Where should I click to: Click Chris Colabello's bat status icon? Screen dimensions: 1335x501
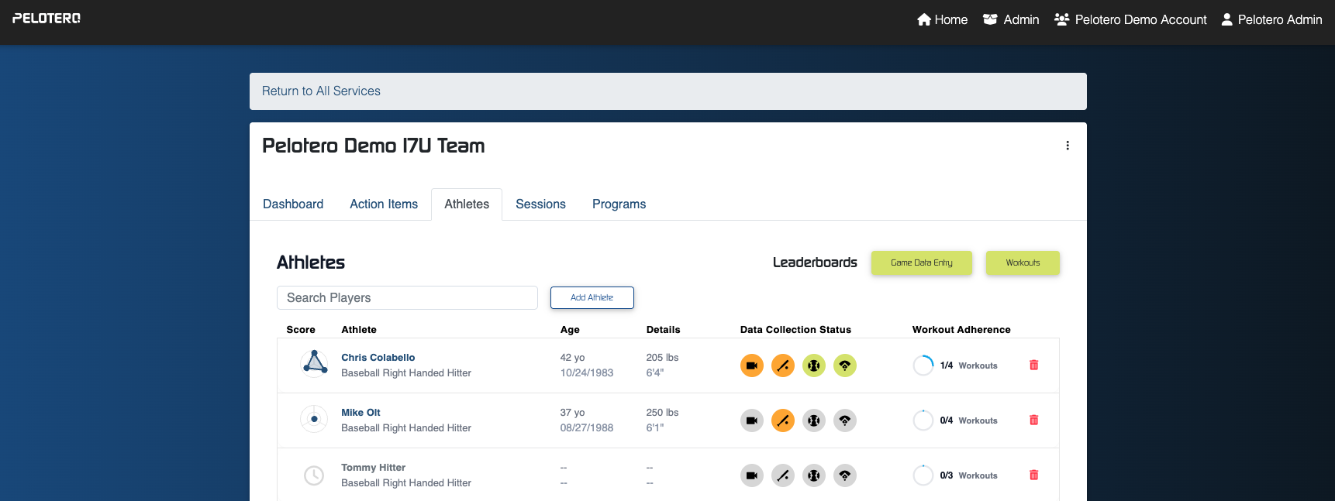coord(783,365)
